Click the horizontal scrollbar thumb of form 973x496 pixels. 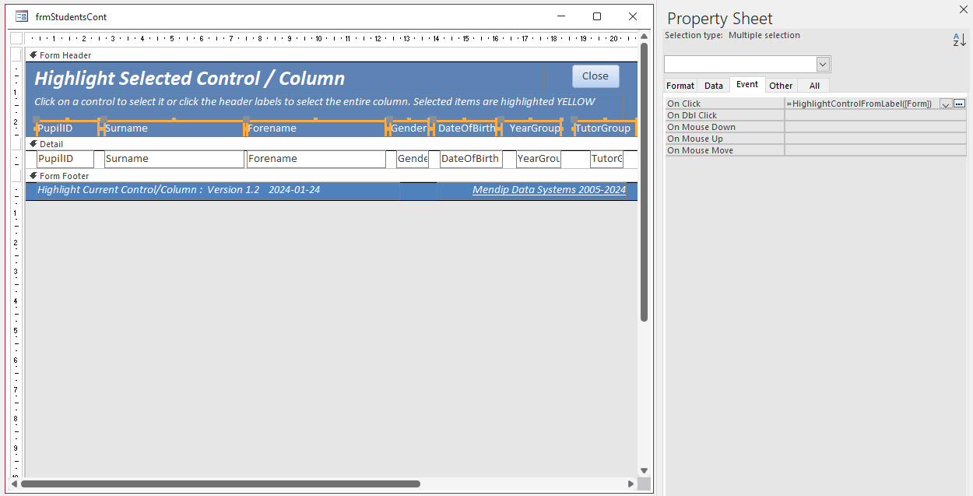[220, 484]
